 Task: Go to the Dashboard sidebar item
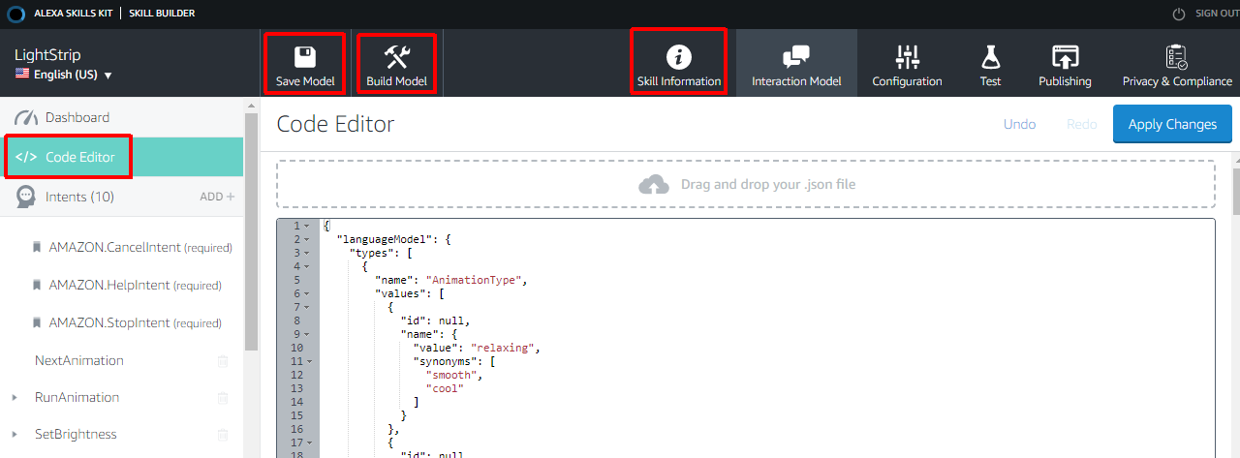[77, 117]
